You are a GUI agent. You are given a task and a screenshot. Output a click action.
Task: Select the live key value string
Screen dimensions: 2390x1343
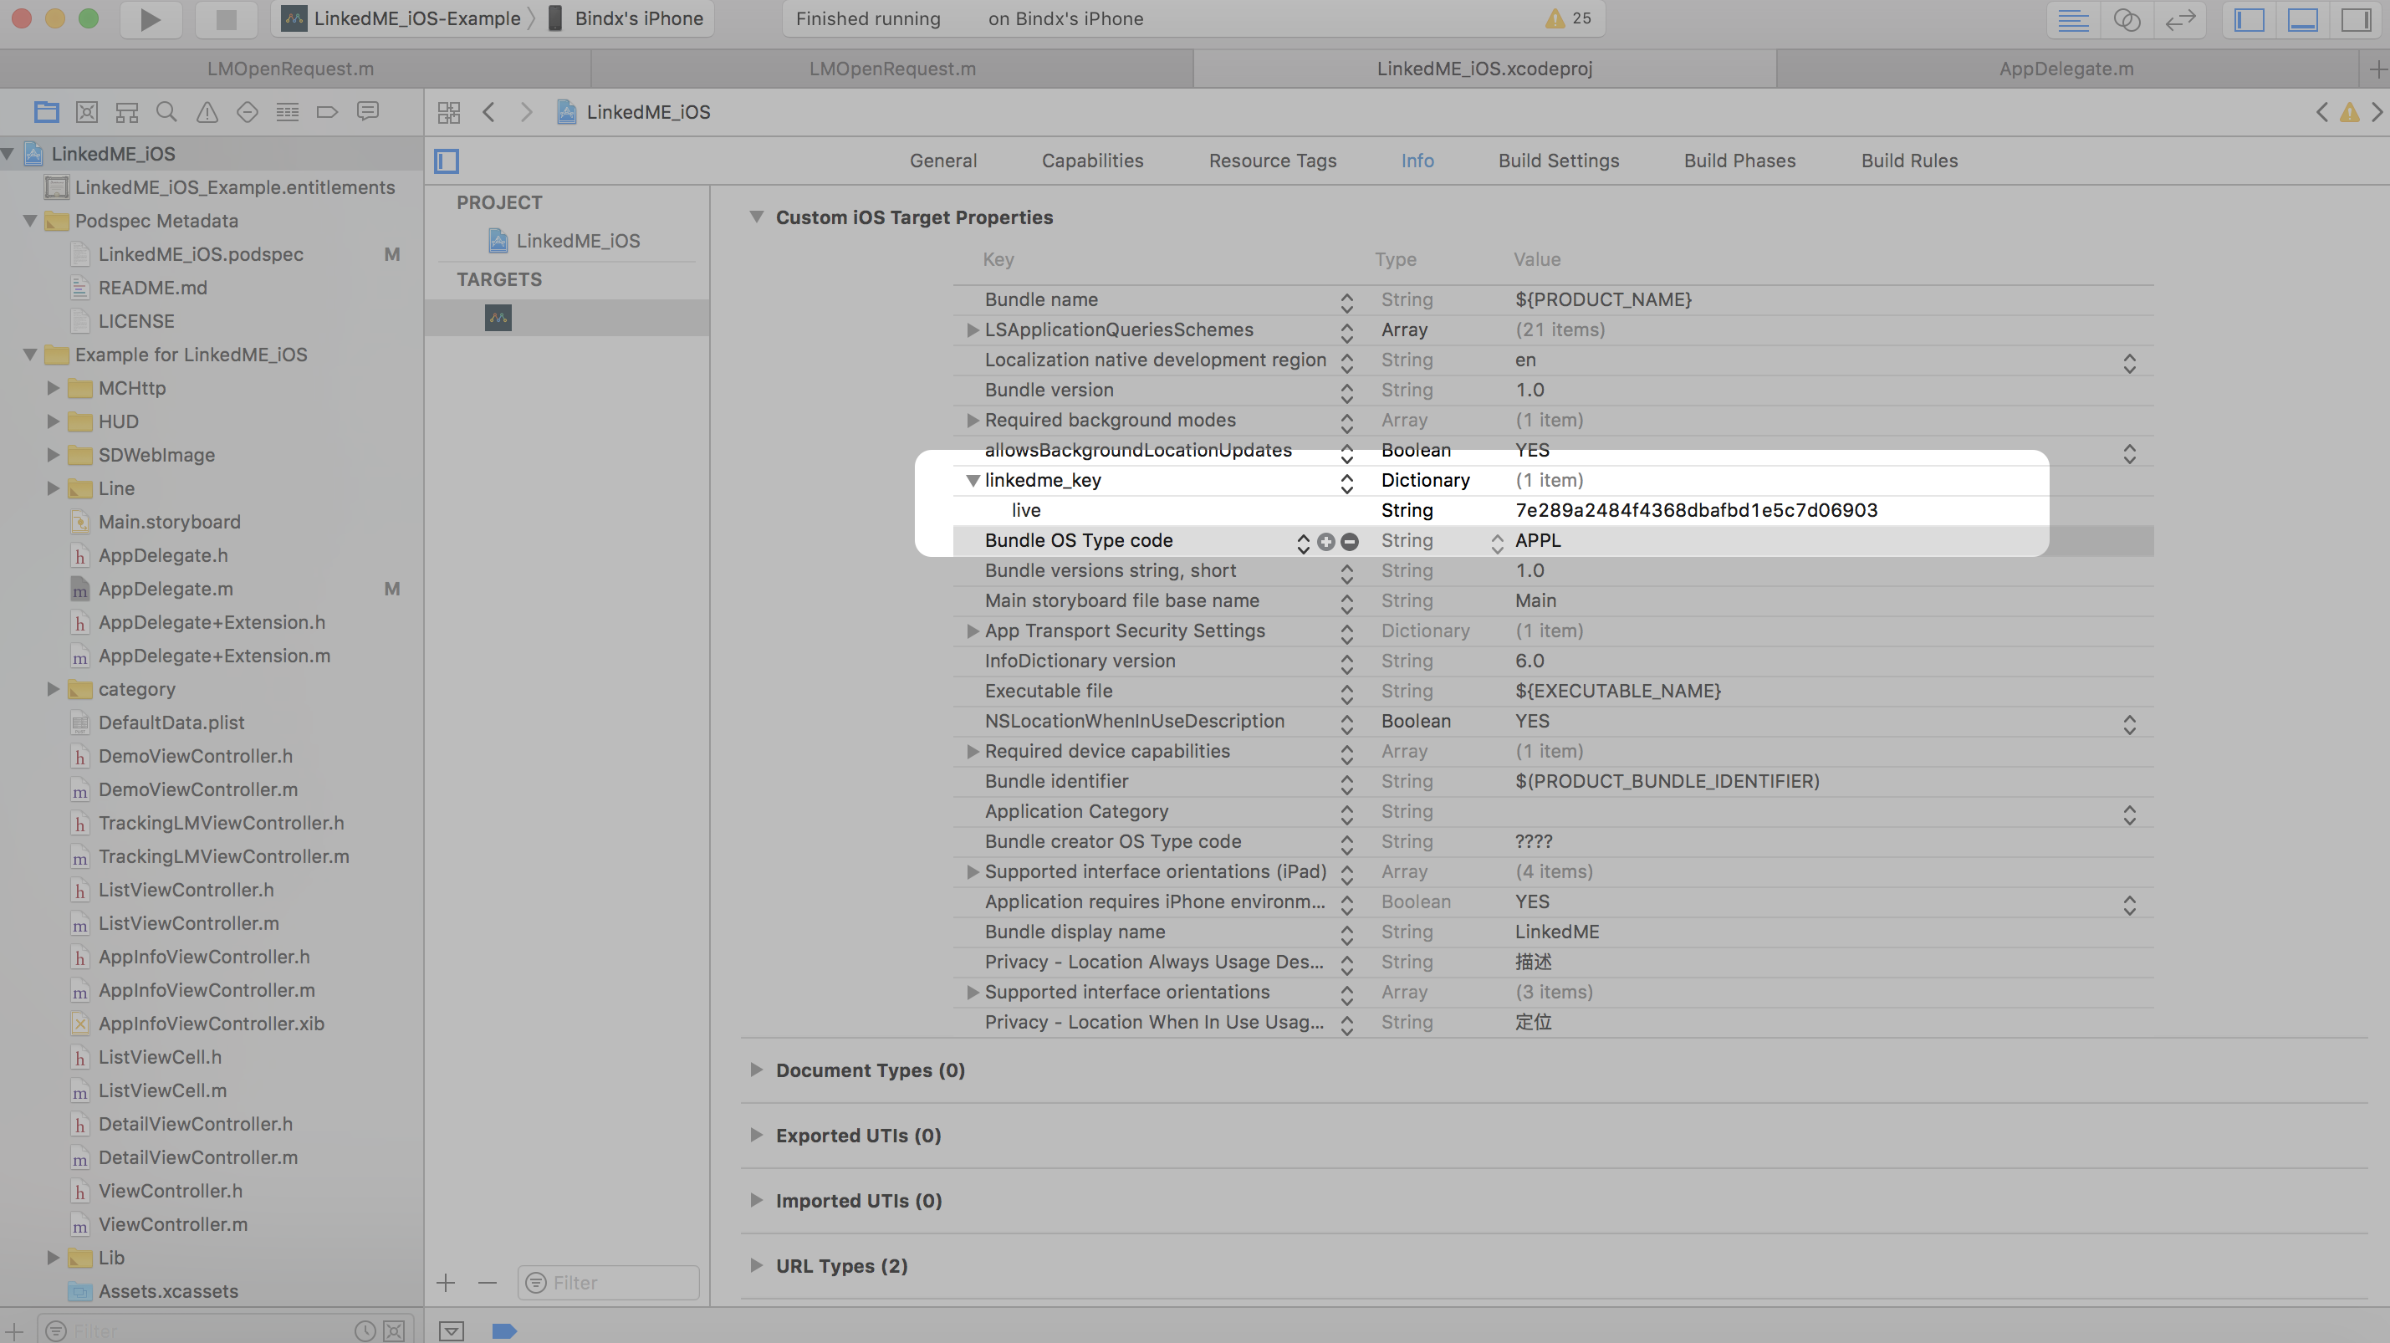click(1696, 510)
